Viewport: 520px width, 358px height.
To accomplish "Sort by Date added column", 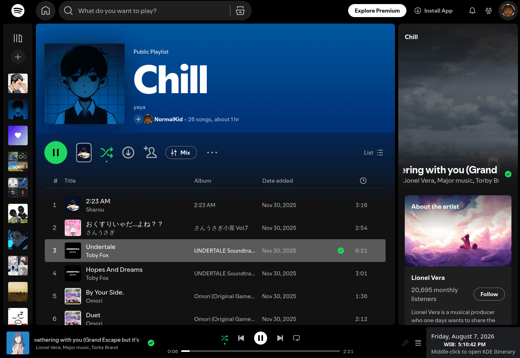I will tap(277, 181).
